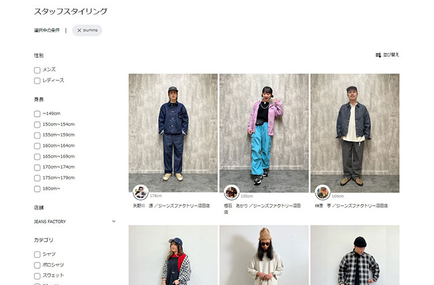View the plaid shirt black beanie styling
Screen dimensions: 434x285
(355, 255)
